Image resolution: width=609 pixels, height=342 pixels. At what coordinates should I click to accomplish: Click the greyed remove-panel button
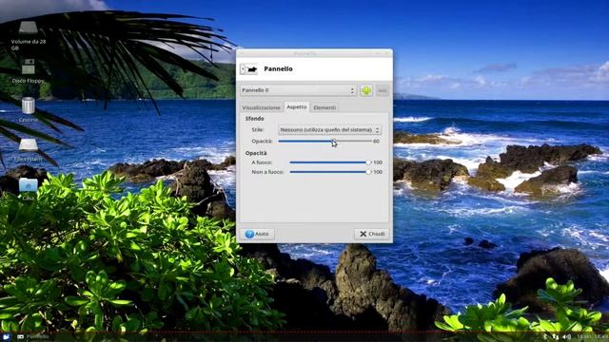[x=383, y=90]
